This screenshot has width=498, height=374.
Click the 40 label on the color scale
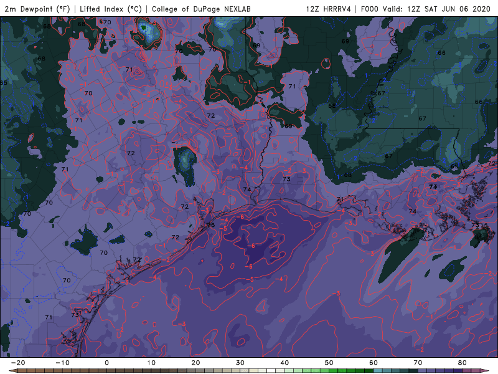pos(284,363)
